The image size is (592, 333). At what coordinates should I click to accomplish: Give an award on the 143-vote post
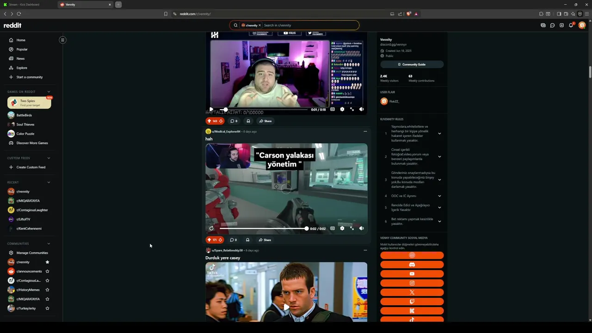pos(248,121)
